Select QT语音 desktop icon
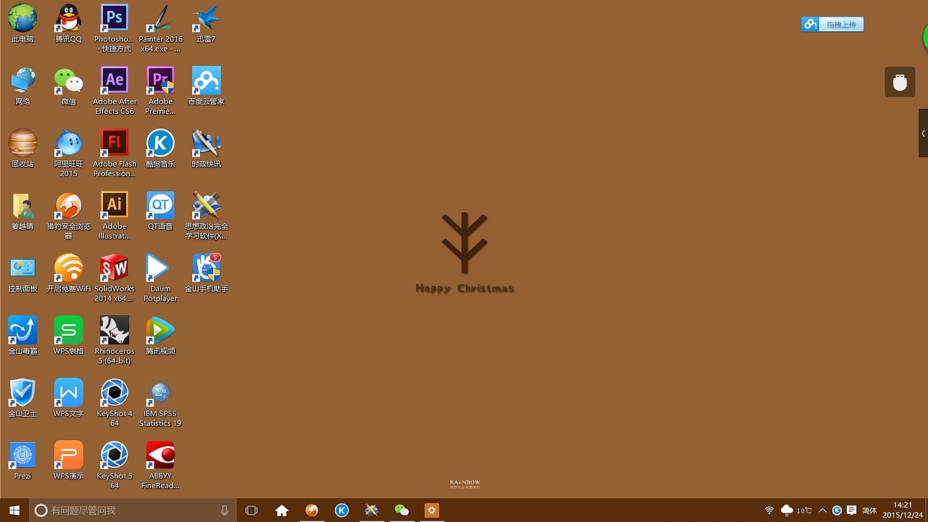 point(160,210)
